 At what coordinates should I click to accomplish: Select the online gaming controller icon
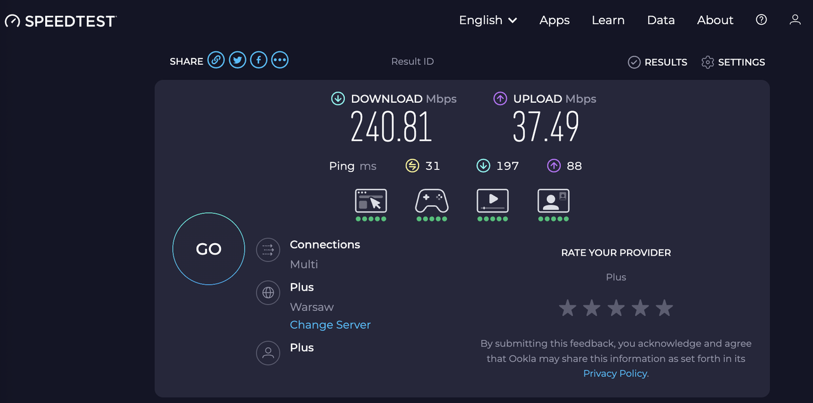coord(432,201)
